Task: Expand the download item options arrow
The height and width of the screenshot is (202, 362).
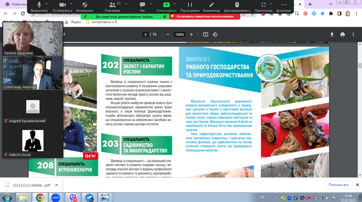Action: 56,185
